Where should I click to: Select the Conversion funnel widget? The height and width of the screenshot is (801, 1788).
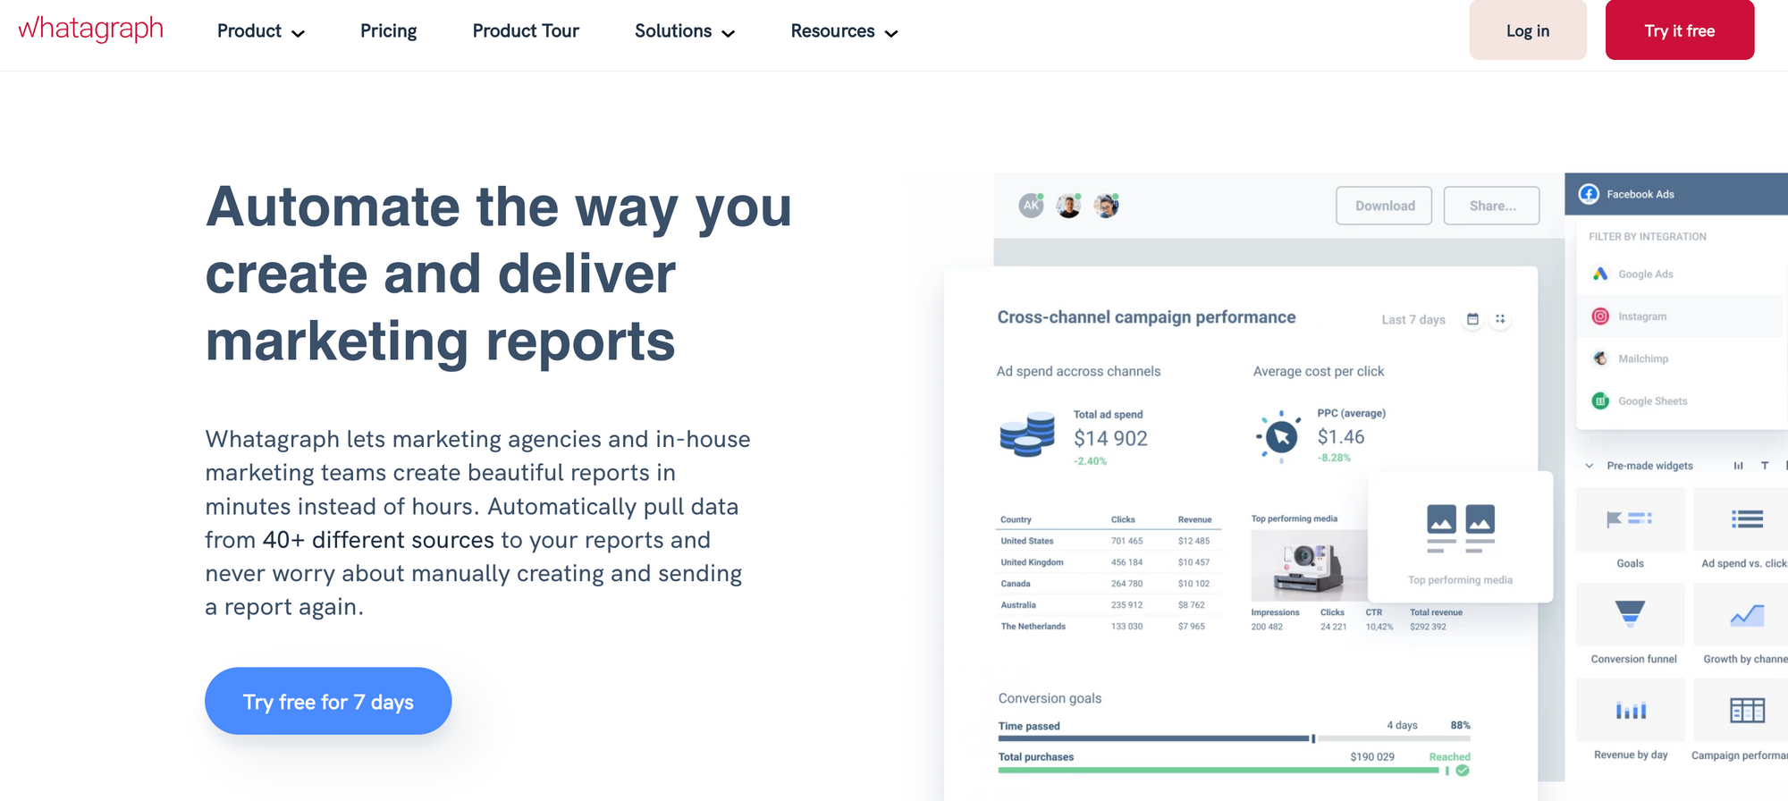coord(1630,624)
